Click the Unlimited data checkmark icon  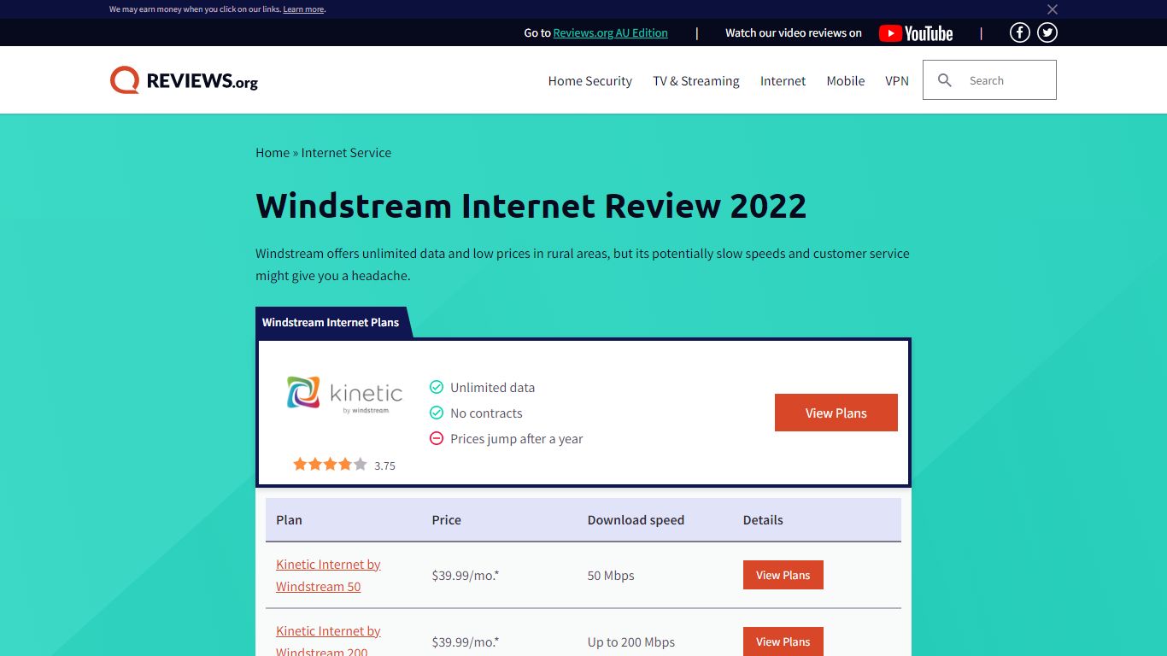tap(437, 387)
